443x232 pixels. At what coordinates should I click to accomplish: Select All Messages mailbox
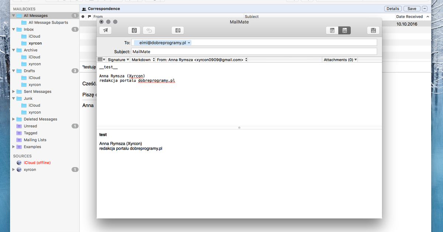pos(45,15)
